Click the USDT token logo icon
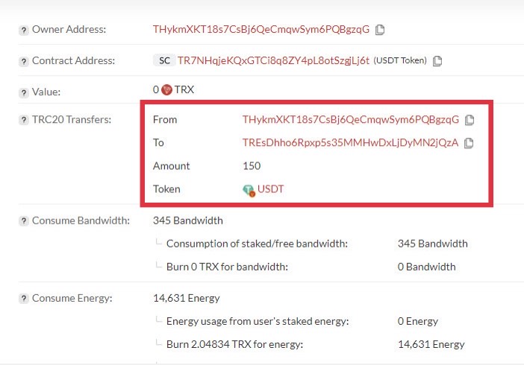This screenshot has width=524, height=365. (249, 191)
